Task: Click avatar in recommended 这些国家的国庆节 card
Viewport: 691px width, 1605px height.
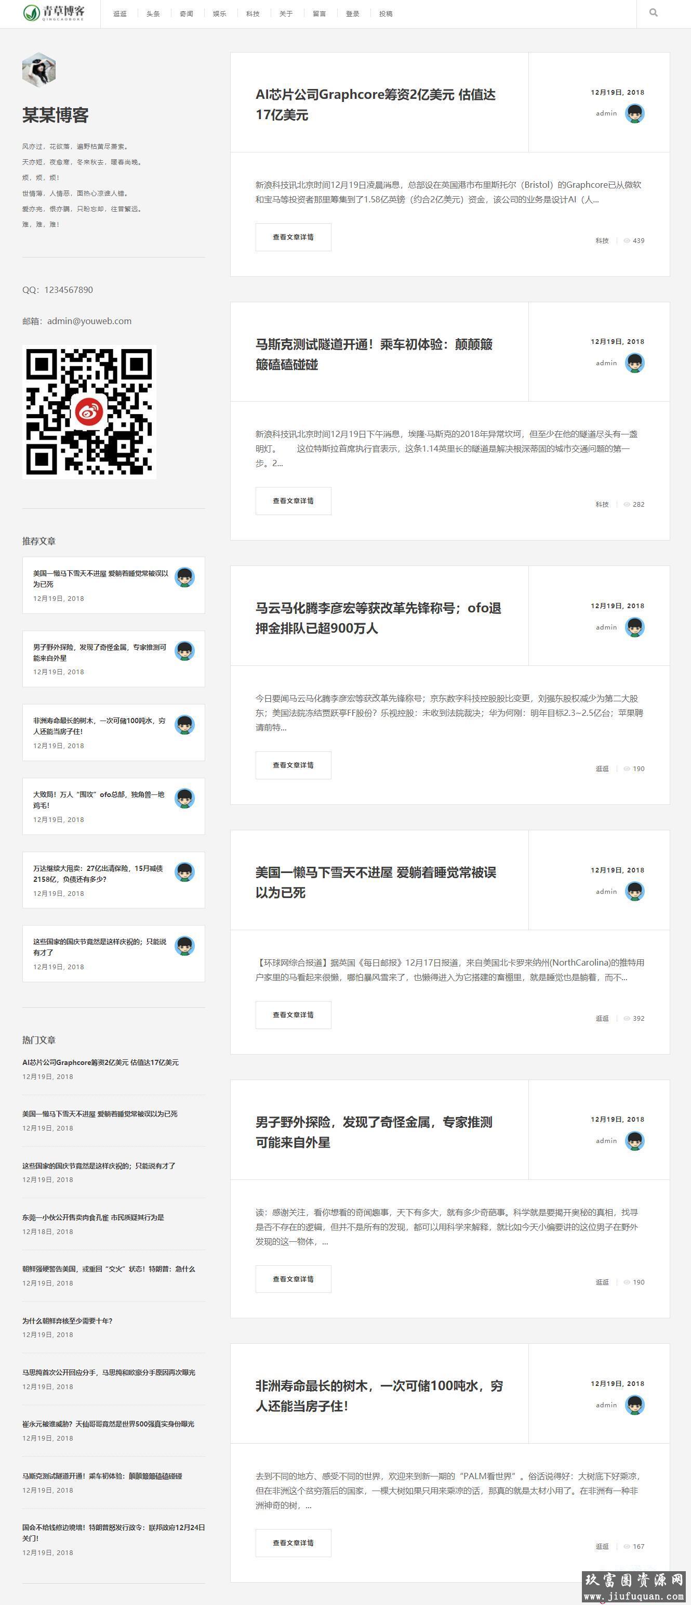Action: click(x=185, y=946)
